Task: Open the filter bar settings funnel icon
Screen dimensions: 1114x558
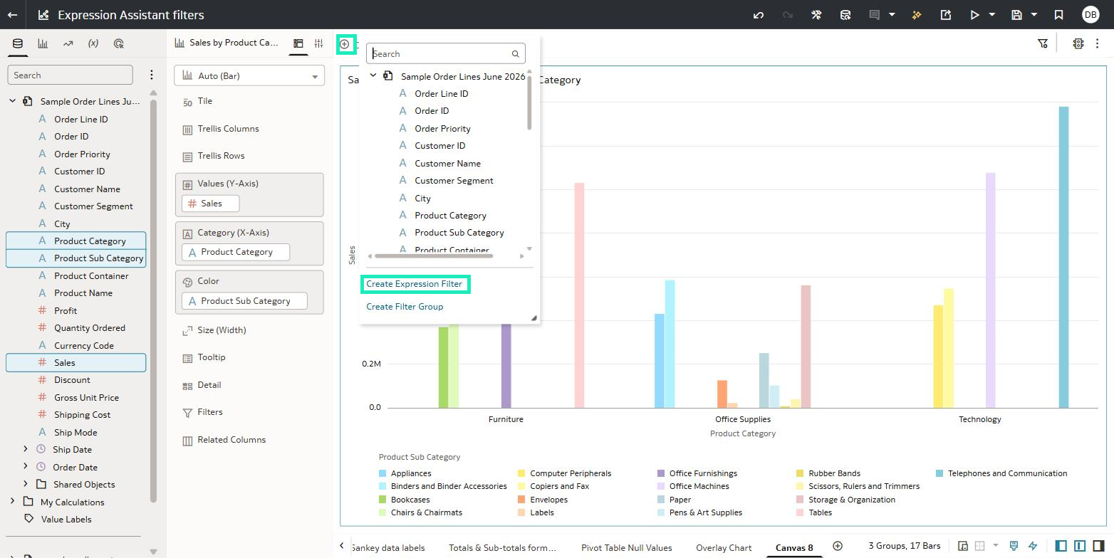Action: [x=1043, y=44]
